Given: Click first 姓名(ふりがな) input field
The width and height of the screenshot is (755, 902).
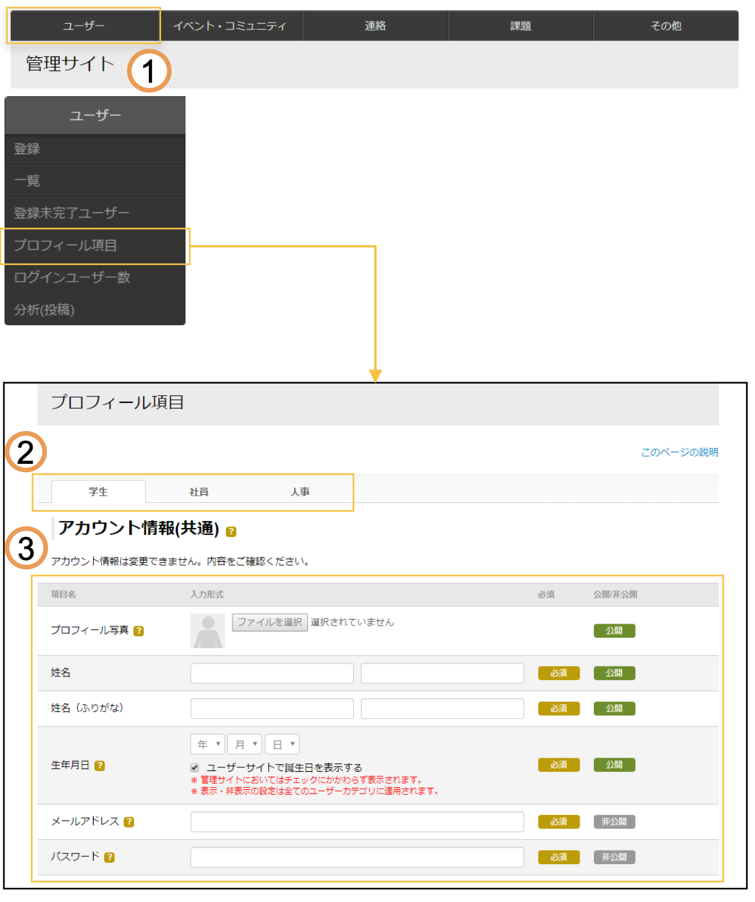Looking at the screenshot, I should (x=272, y=708).
